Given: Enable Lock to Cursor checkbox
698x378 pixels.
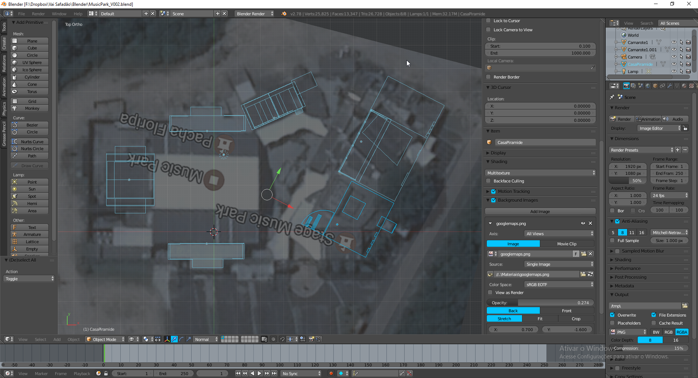Looking at the screenshot, I should click(x=489, y=21).
